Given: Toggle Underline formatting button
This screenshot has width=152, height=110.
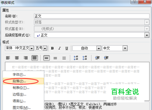Looking at the screenshot, I should tap(67, 48).
